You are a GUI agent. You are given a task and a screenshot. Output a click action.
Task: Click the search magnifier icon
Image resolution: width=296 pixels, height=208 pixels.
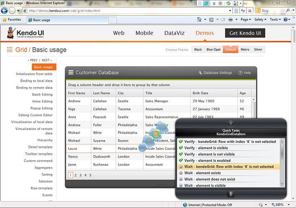click(288, 10)
